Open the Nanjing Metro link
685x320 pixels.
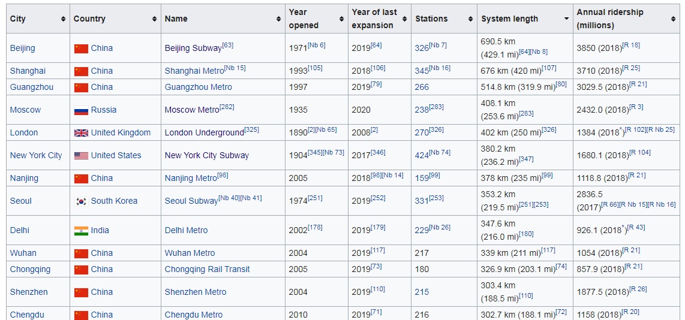(x=191, y=178)
